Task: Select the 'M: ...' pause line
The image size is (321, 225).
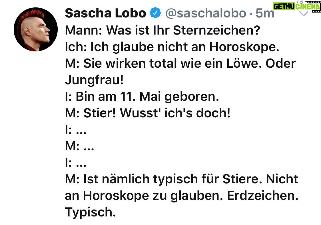Action: [79, 146]
